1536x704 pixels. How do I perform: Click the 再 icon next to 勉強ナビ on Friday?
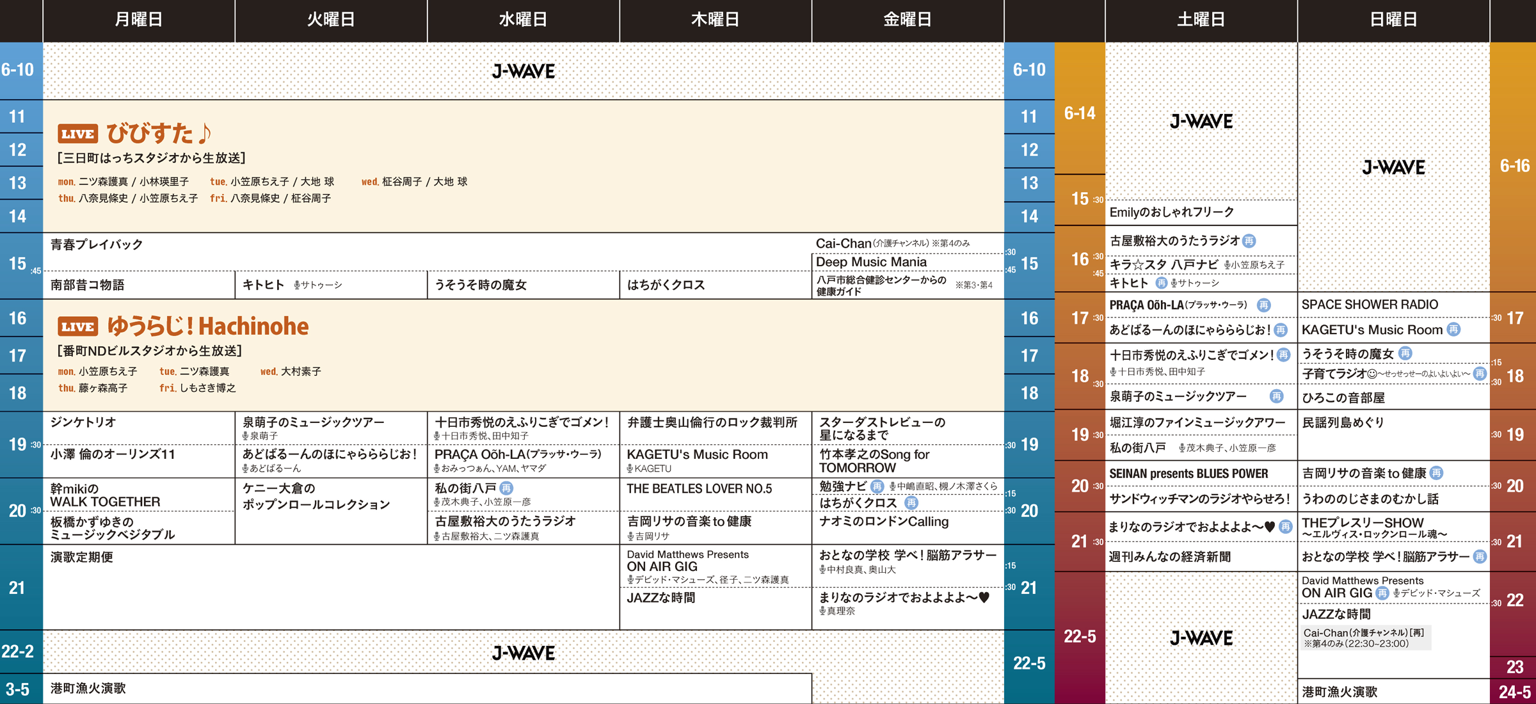tap(877, 486)
